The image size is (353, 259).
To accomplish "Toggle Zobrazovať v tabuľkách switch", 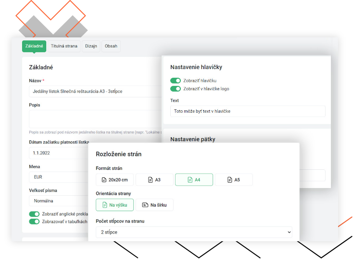I will (x=34, y=222).
